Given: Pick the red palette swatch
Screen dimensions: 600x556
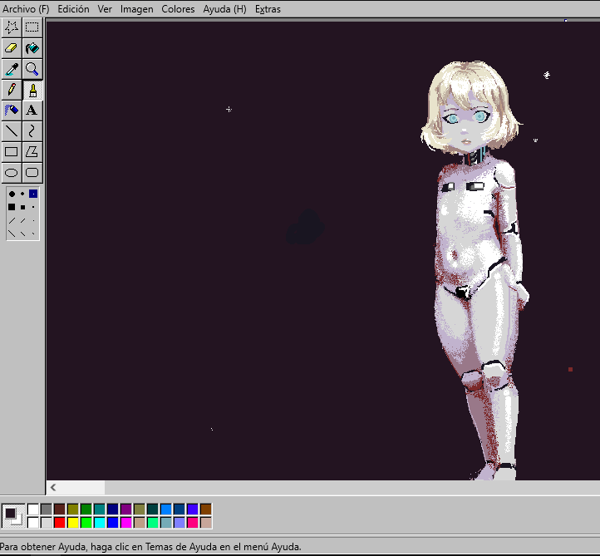Looking at the screenshot, I should pos(60,522).
